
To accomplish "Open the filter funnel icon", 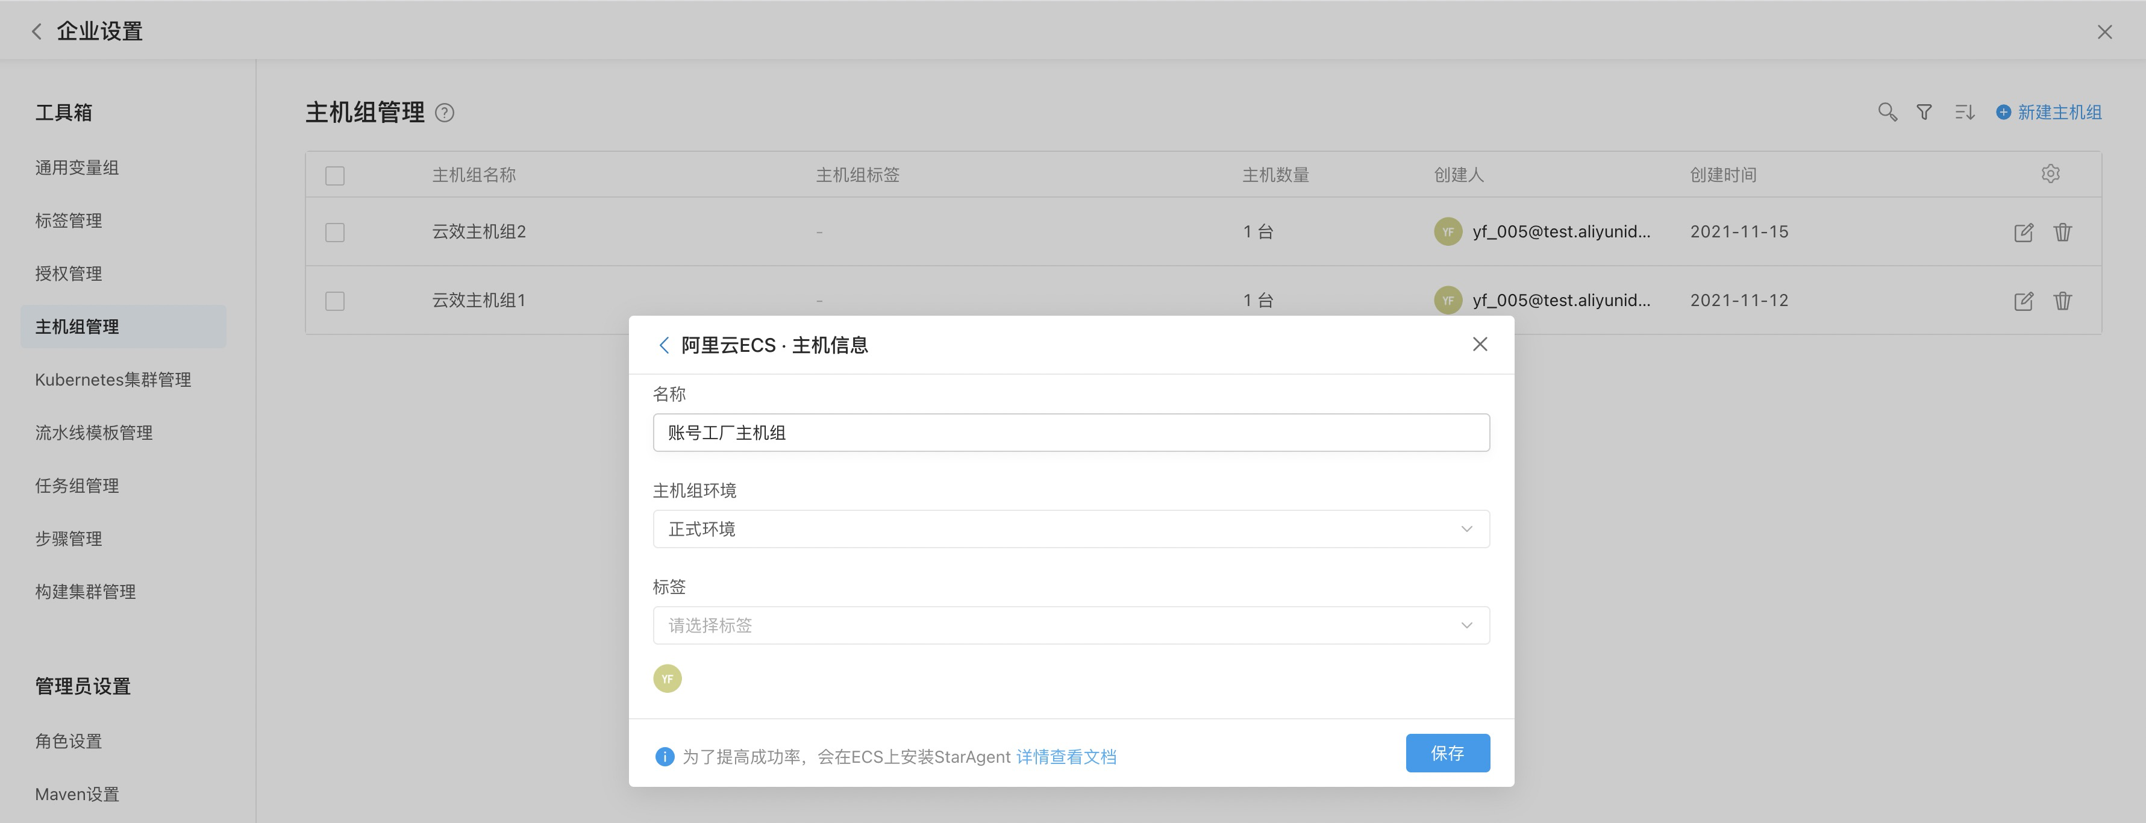I will click(x=1924, y=113).
